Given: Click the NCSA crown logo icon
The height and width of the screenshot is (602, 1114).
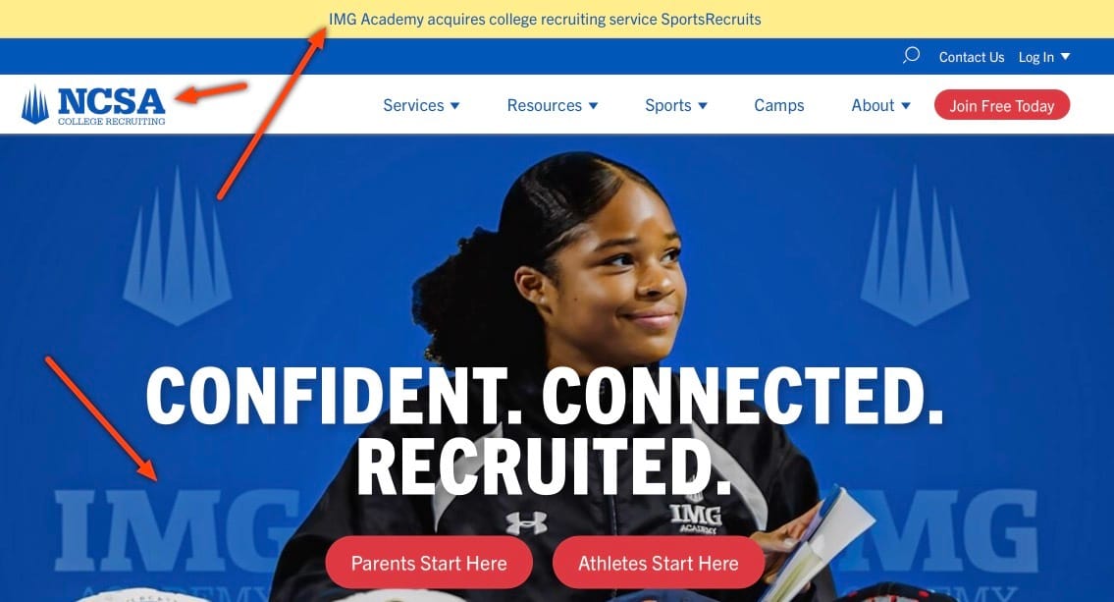Looking at the screenshot, I should tap(35, 105).
